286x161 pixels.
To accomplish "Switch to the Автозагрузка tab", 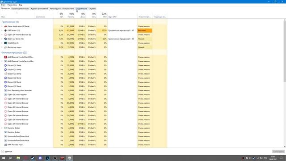I will coord(55,8).
